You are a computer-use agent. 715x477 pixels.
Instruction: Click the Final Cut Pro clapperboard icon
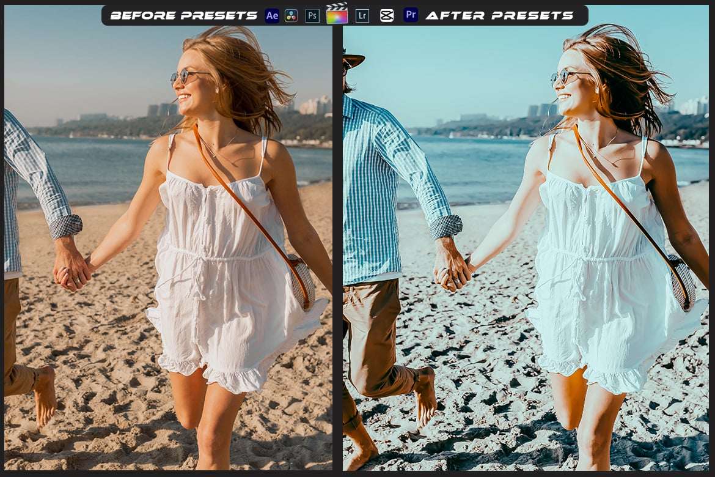pos(337,13)
